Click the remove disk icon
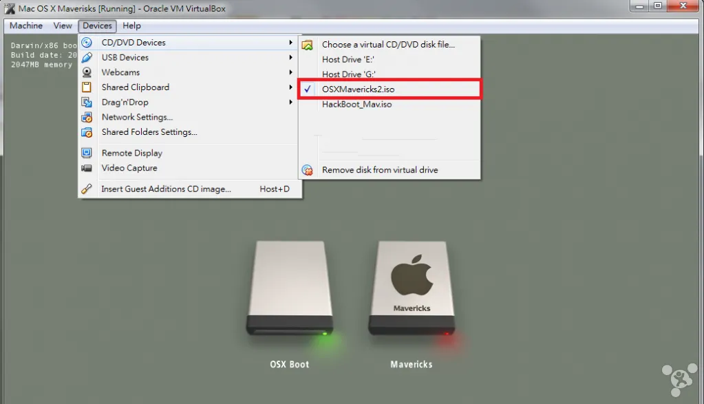The height and width of the screenshot is (404, 704). [307, 170]
